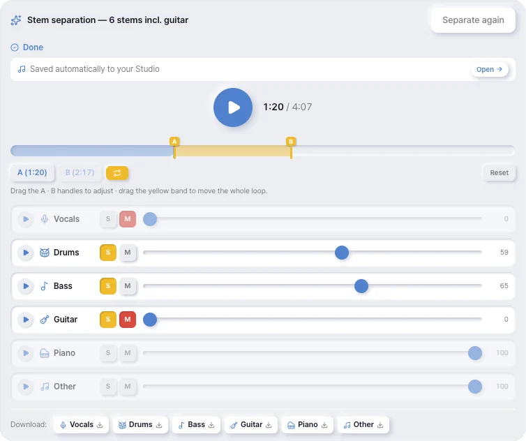Mute the Piano stem
Screen dimensions: 526x441
pyautogui.click(x=128, y=353)
